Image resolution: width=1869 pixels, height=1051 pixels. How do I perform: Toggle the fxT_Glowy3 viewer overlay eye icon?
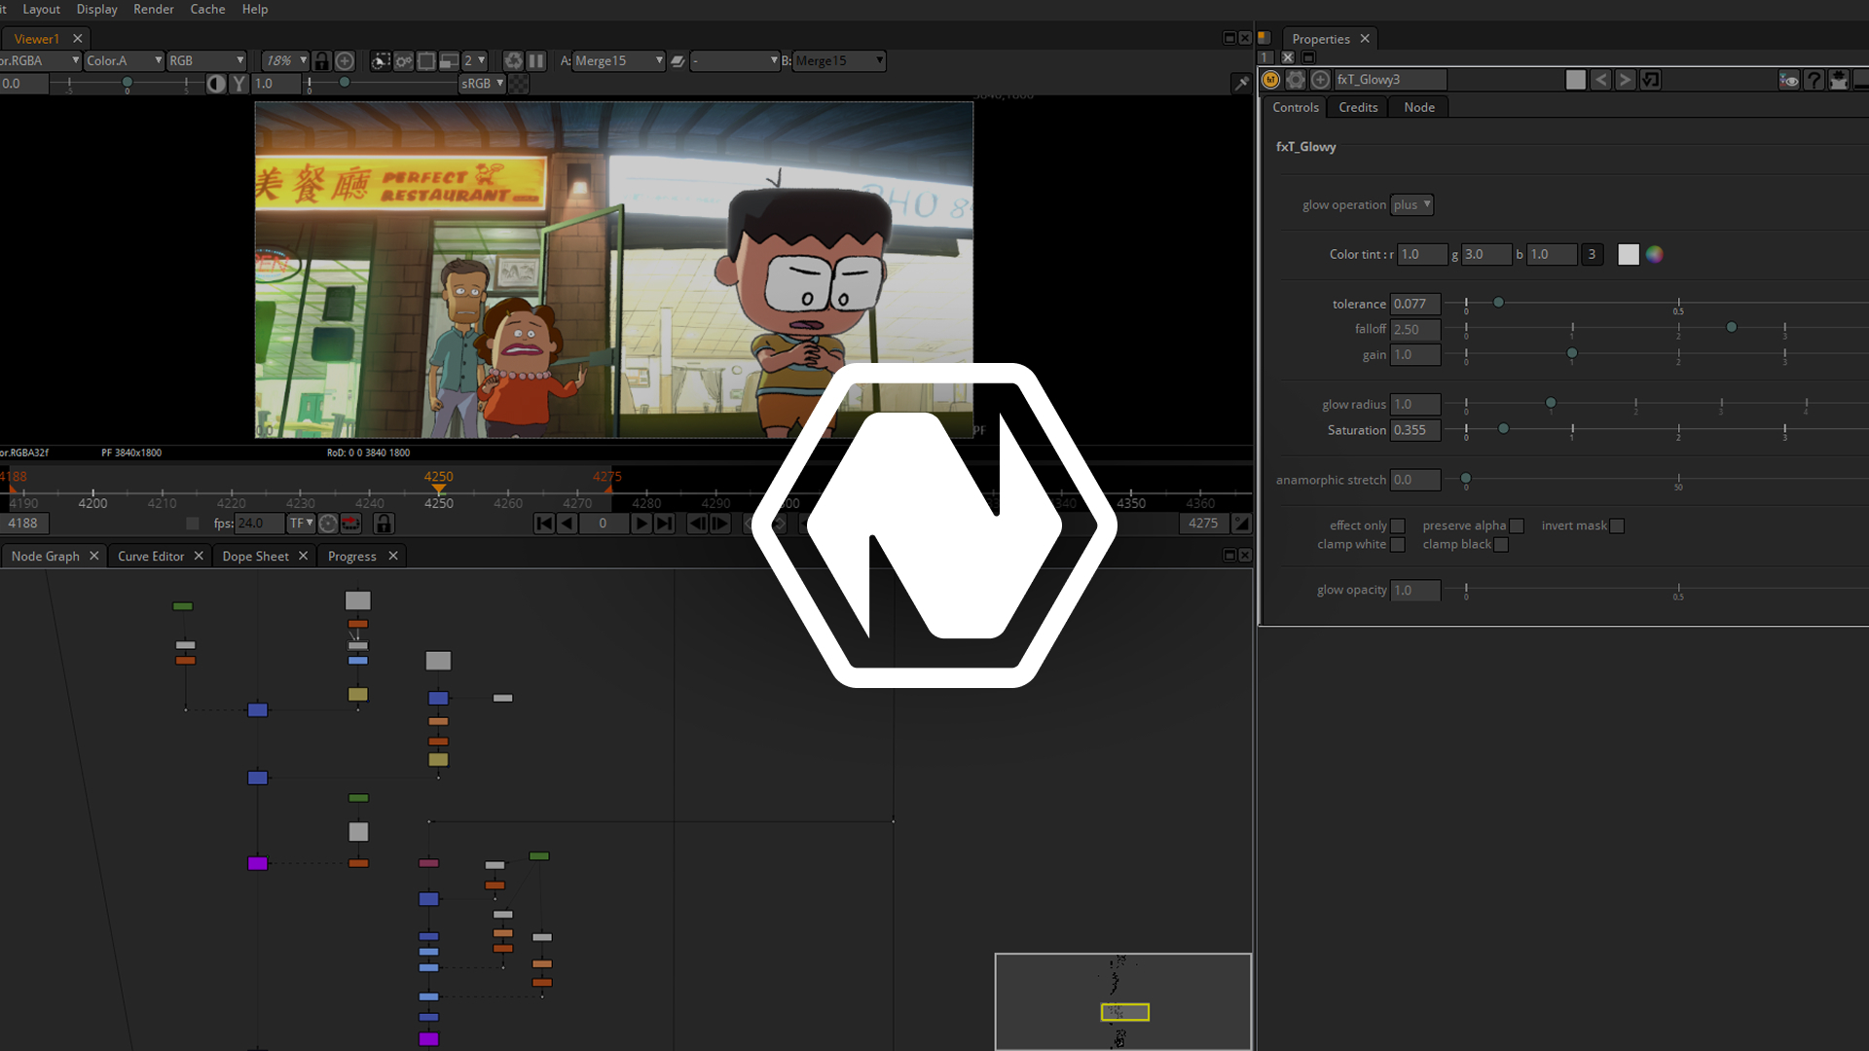1789,80
